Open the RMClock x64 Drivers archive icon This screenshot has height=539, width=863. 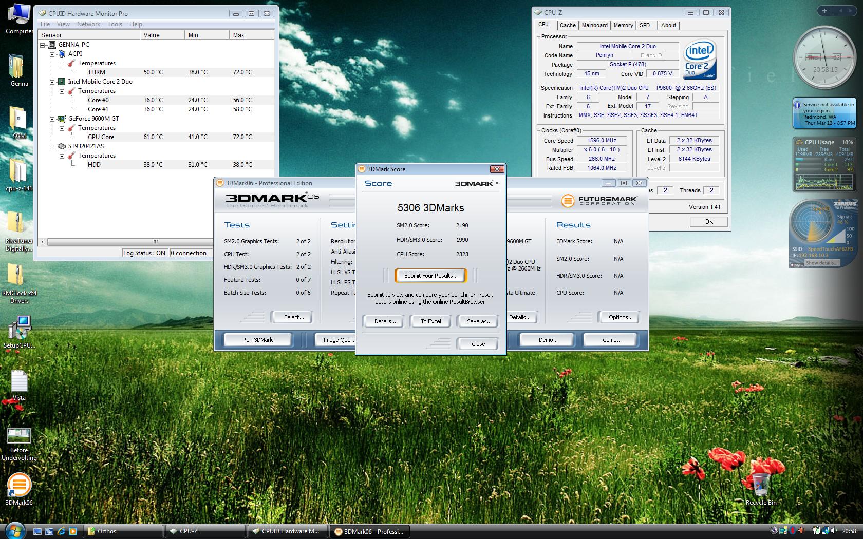pos(19,283)
